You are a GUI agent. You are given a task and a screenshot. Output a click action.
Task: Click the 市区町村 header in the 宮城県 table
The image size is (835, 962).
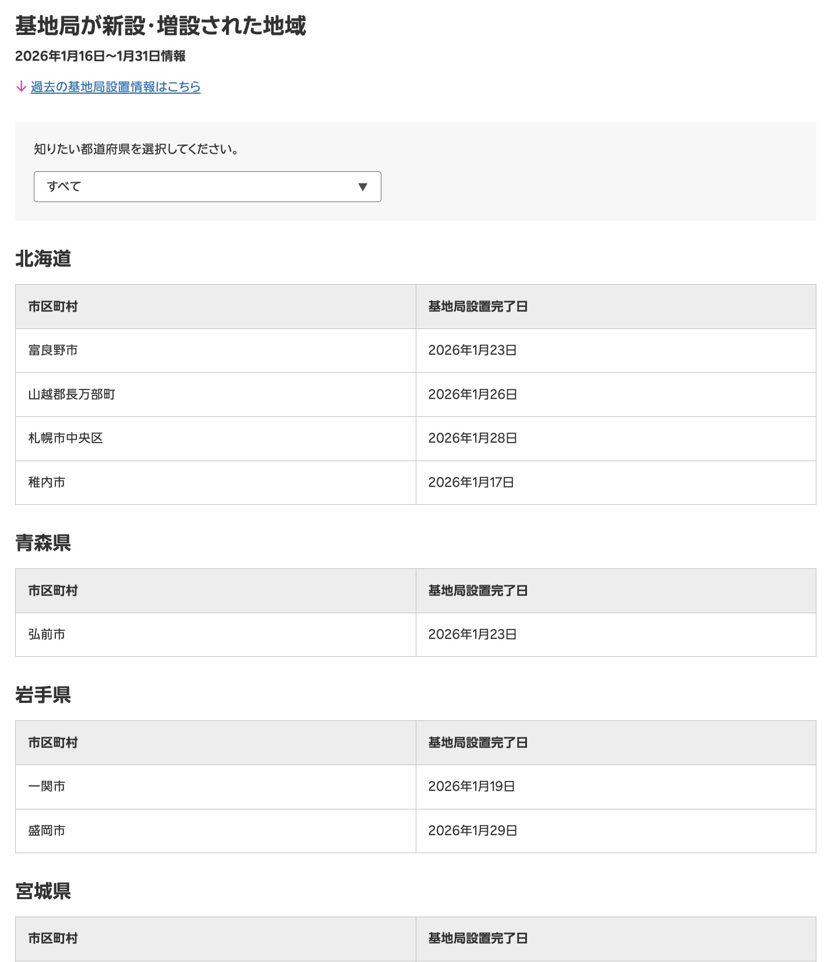pyautogui.click(x=215, y=939)
